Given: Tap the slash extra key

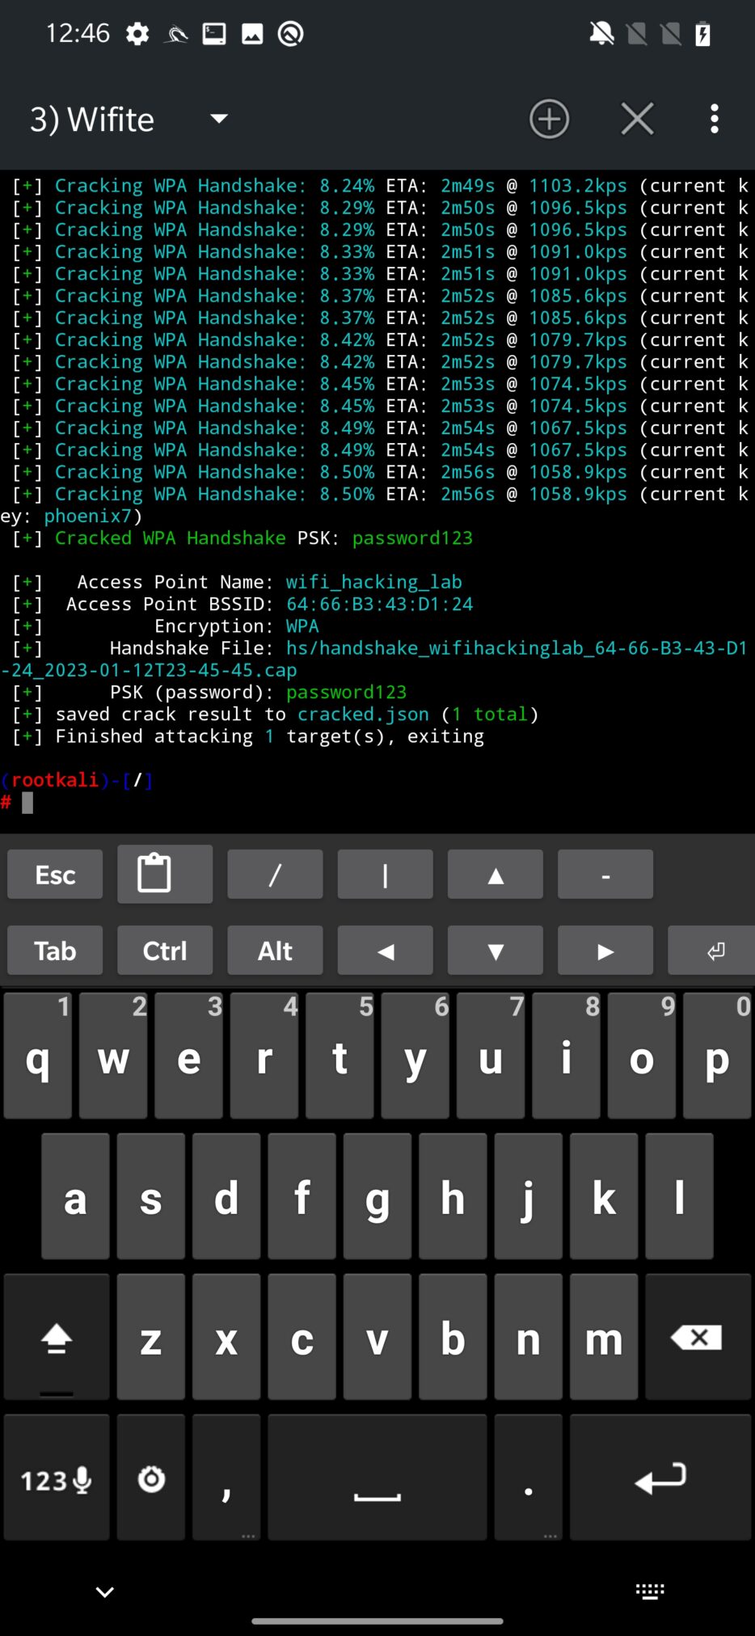Looking at the screenshot, I should (x=275, y=875).
